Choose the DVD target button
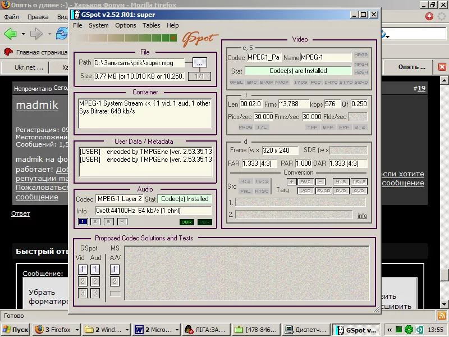The width and height of the screenshot is (449, 337). coord(341,190)
